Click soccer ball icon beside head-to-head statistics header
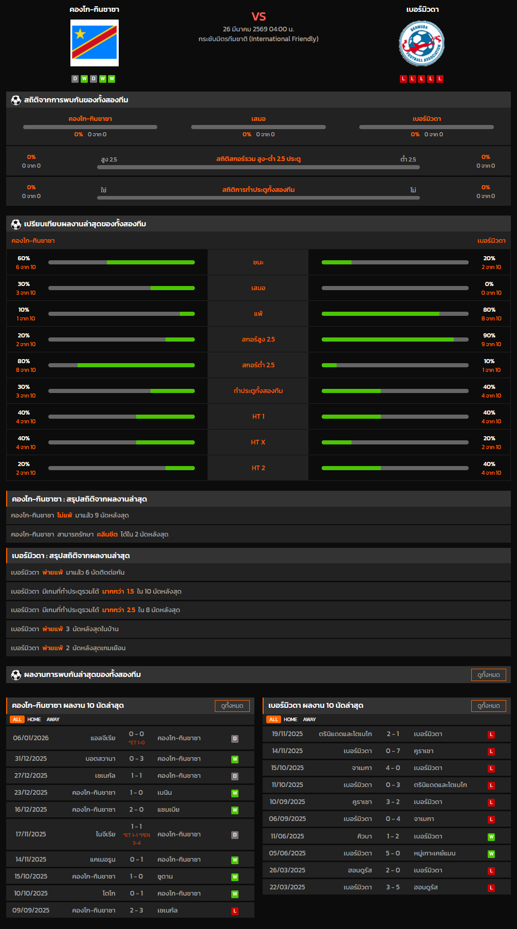517x929 pixels. [x=16, y=100]
